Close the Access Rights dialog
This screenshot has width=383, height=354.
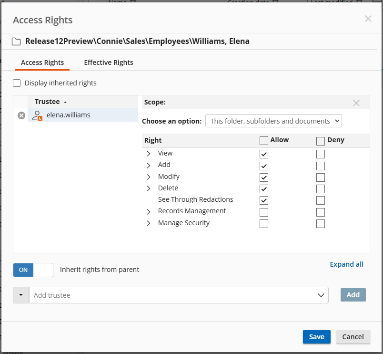tap(368, 19)
